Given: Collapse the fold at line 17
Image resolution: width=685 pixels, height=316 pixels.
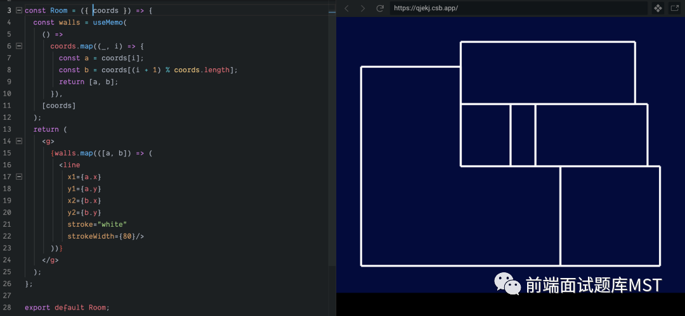Looking at the screenshot, I should coord(19,177).
